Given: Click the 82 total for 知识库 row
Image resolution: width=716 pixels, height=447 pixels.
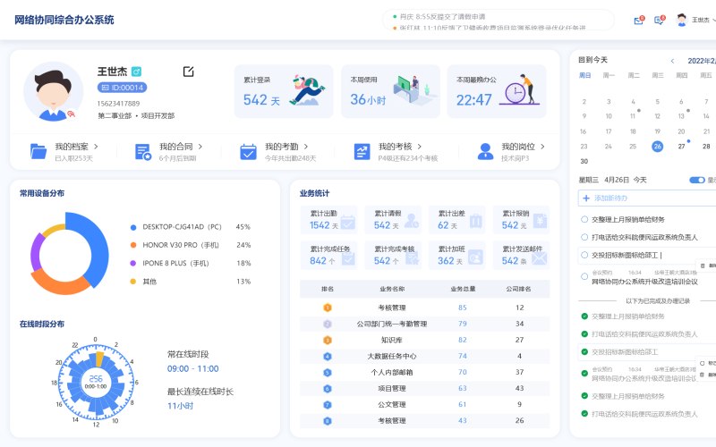Looking at the screenshot, I should coord(463,341).
